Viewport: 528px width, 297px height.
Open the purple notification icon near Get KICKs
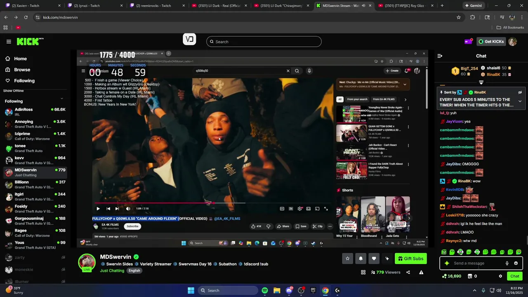[468, 41]
